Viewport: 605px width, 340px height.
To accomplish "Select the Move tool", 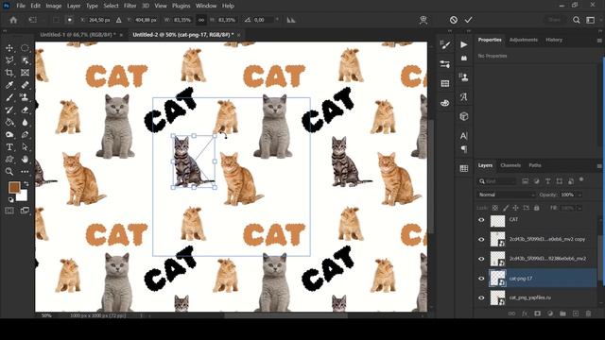I will 9,48.
